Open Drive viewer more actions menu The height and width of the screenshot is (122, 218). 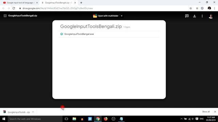(202, 16)
